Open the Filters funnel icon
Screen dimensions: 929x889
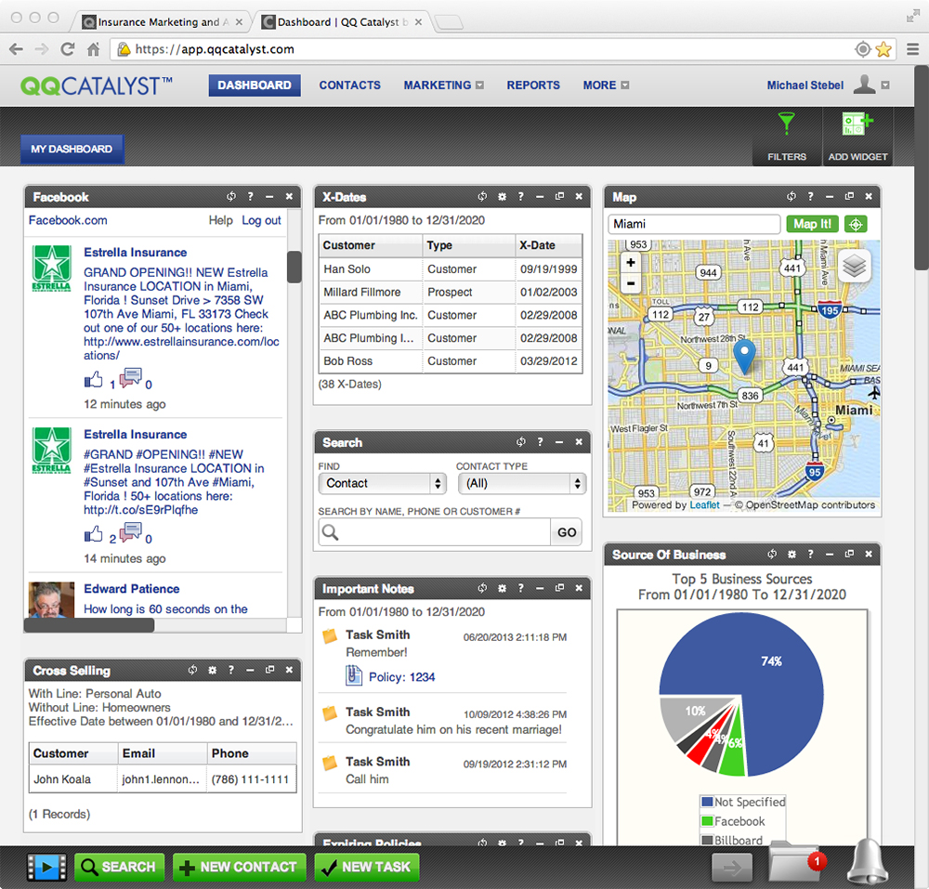(786, 124)
